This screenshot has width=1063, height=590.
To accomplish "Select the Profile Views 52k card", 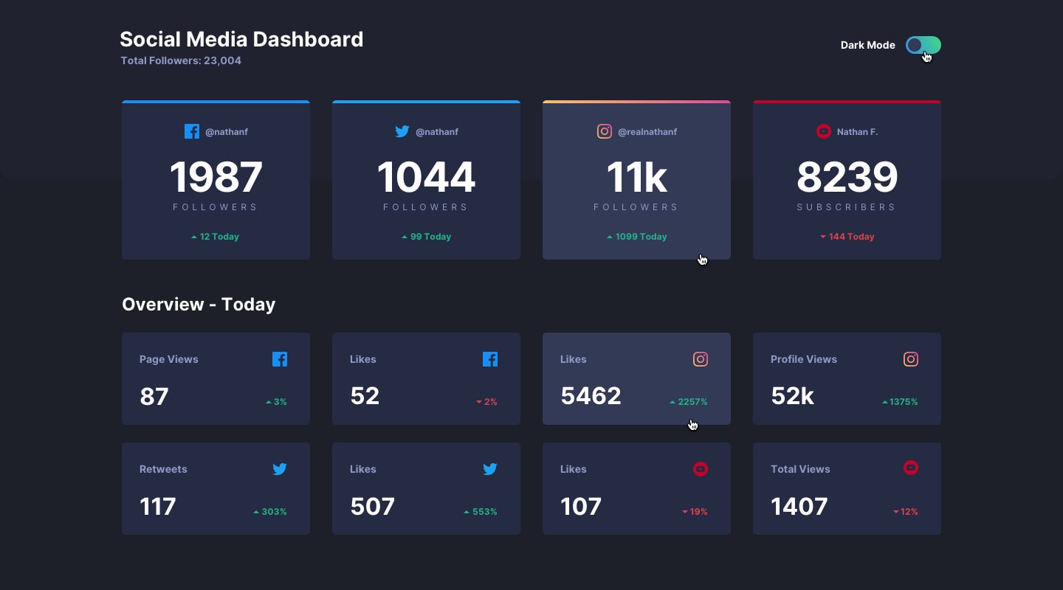I will (x=847, y=378).
